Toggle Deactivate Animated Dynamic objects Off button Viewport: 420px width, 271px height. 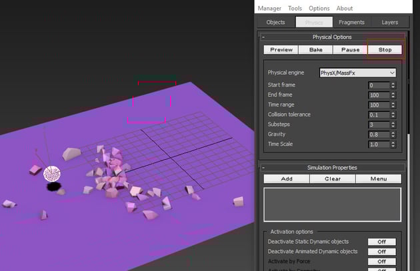click(382, 252)
